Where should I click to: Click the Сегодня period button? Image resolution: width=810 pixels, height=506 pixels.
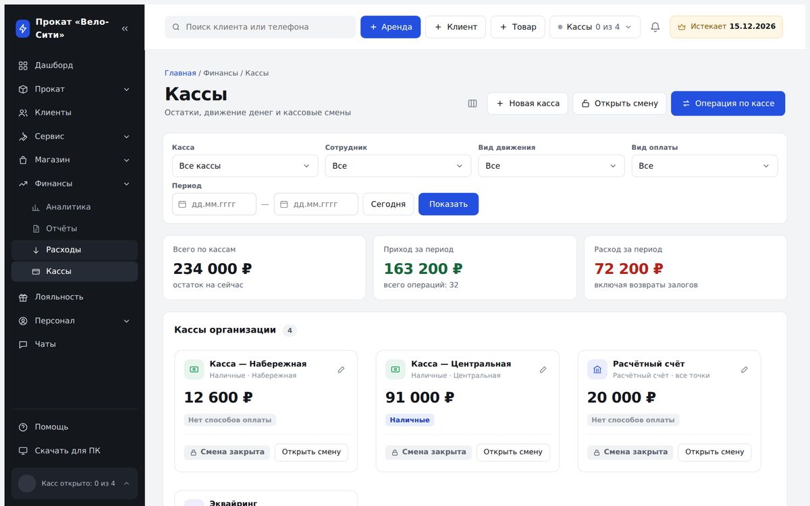pos(388,204)
